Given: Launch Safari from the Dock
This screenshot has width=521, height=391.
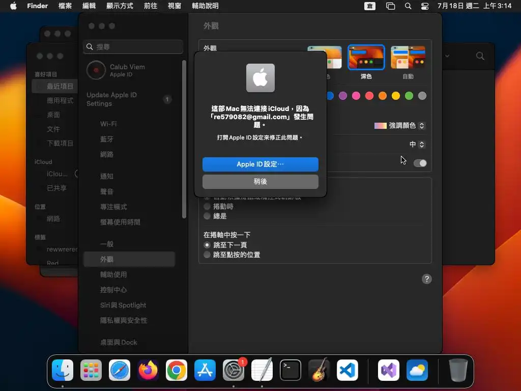Looking at the screenshot, I should (x=120, y=370).
